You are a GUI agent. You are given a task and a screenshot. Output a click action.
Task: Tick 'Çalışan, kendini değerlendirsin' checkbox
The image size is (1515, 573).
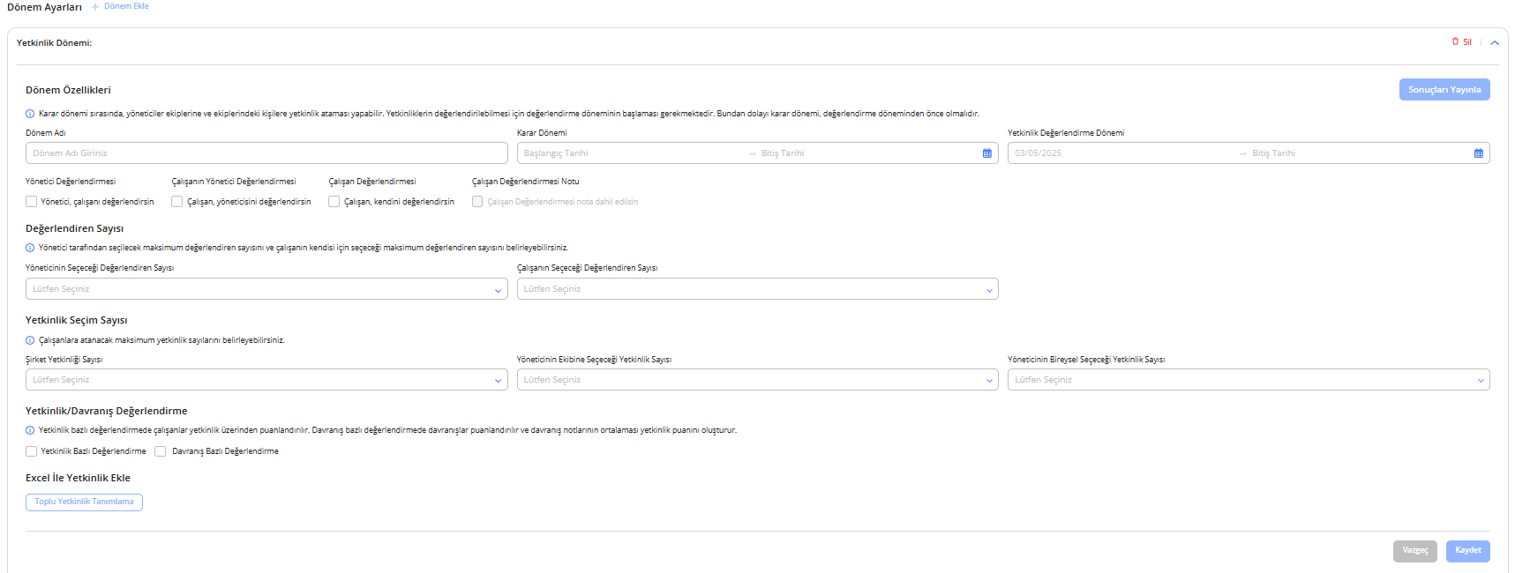(x=334, y=202)
